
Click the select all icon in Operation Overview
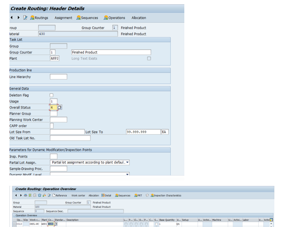30,195
